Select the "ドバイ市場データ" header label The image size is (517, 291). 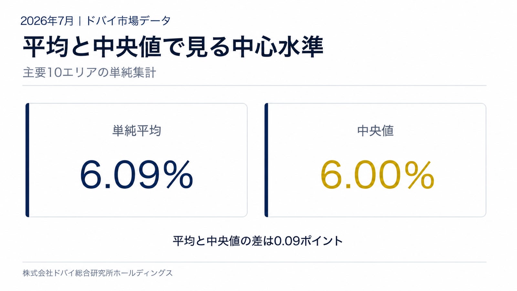[x=128, y=21]
